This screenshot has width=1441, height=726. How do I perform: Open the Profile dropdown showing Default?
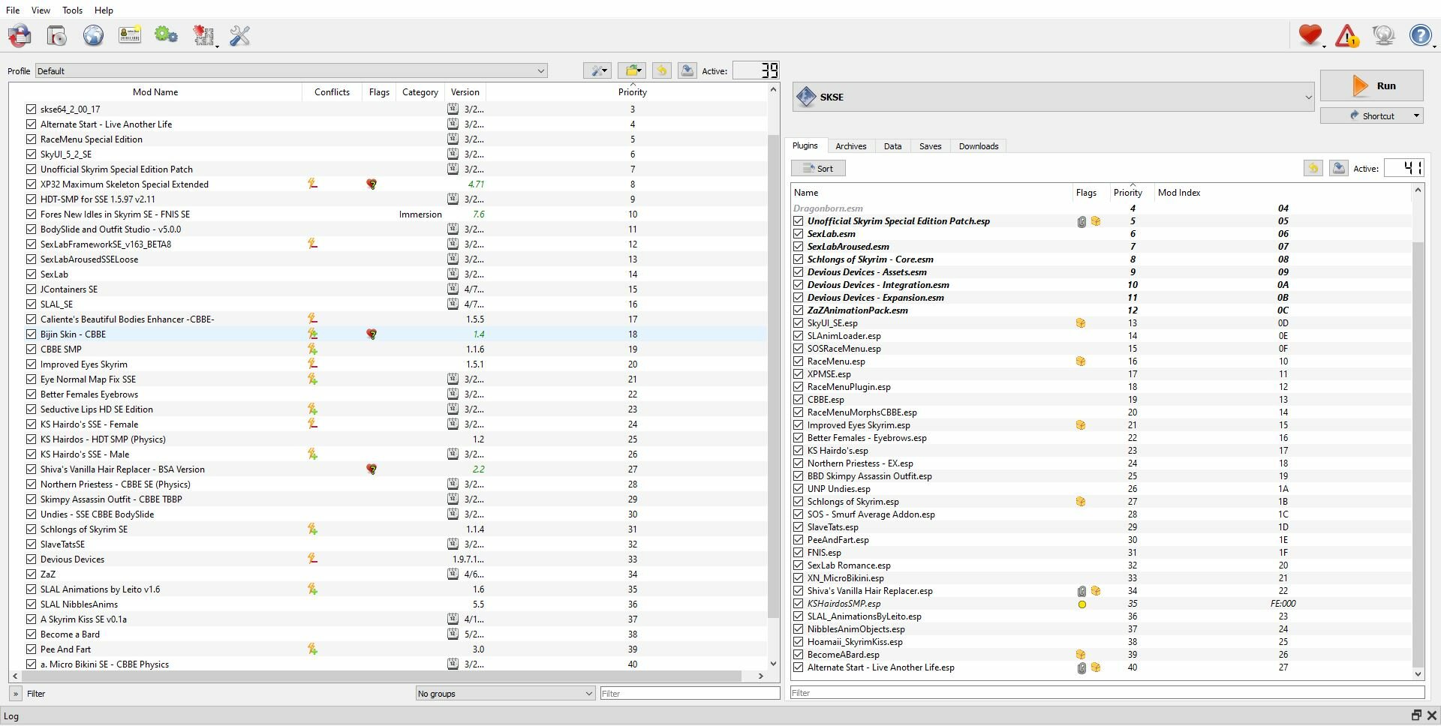[x=290, y=71]
